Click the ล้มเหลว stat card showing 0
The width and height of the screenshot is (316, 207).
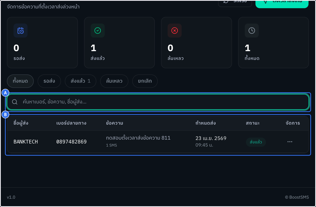pos(196,43)
